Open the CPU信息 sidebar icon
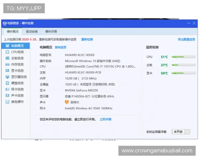 [8, 52]
